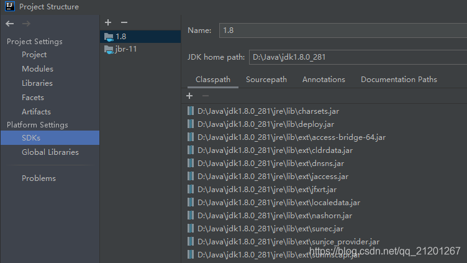Image resolution: width=467 pixels, height=263 pixels.
Task: Click jar icon beside charsets.jar
Action: (191, 111)
